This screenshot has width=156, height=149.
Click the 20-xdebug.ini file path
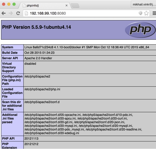(x=52, y=133)
